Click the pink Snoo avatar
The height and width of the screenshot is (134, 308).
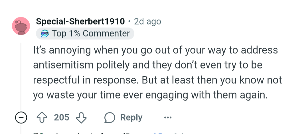click(21, 27)
